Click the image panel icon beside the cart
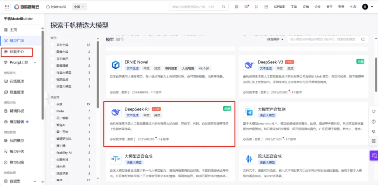378x185 pixels. (266, 7)
